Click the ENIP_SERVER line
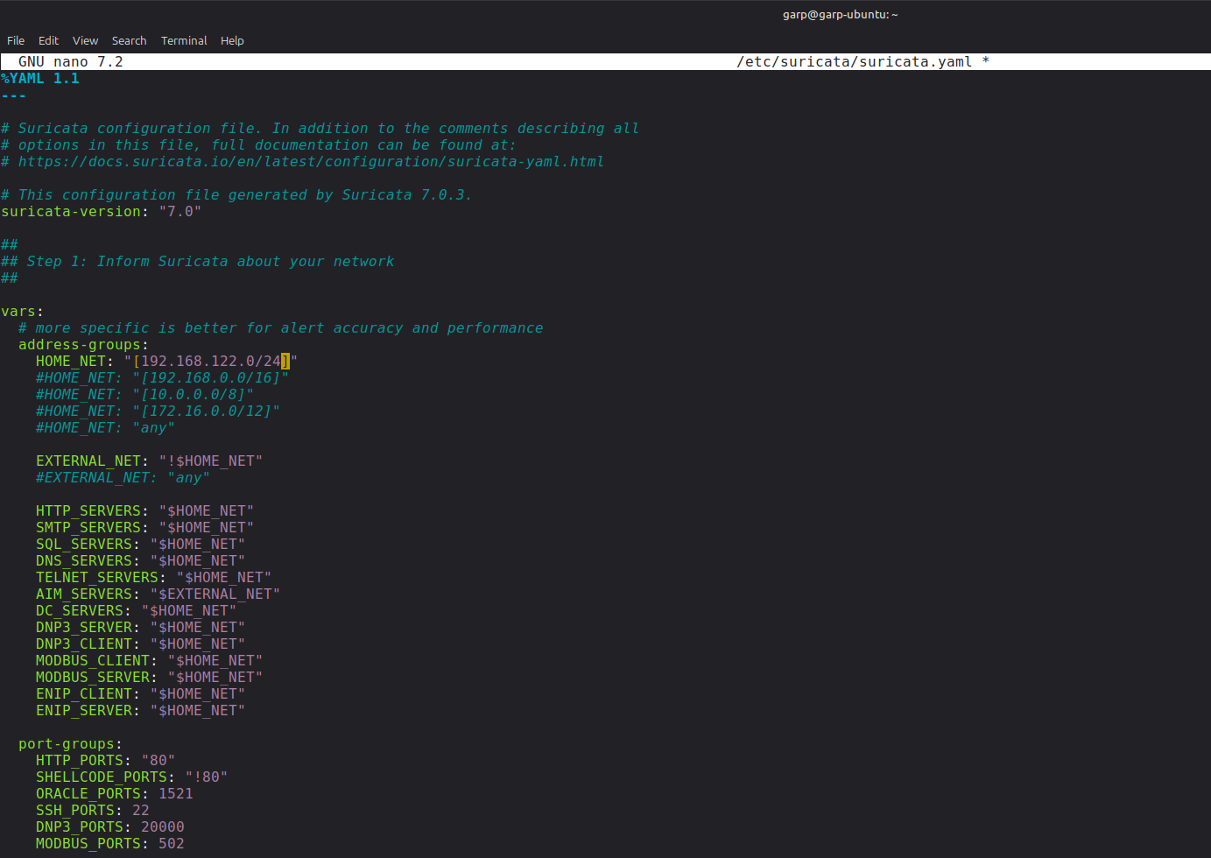1211x858 pixels. tap(141, 711)
